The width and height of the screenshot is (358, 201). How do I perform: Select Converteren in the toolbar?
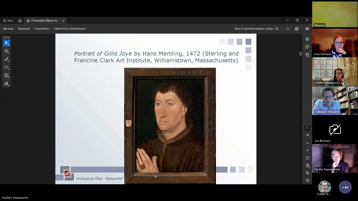point(42,29)
